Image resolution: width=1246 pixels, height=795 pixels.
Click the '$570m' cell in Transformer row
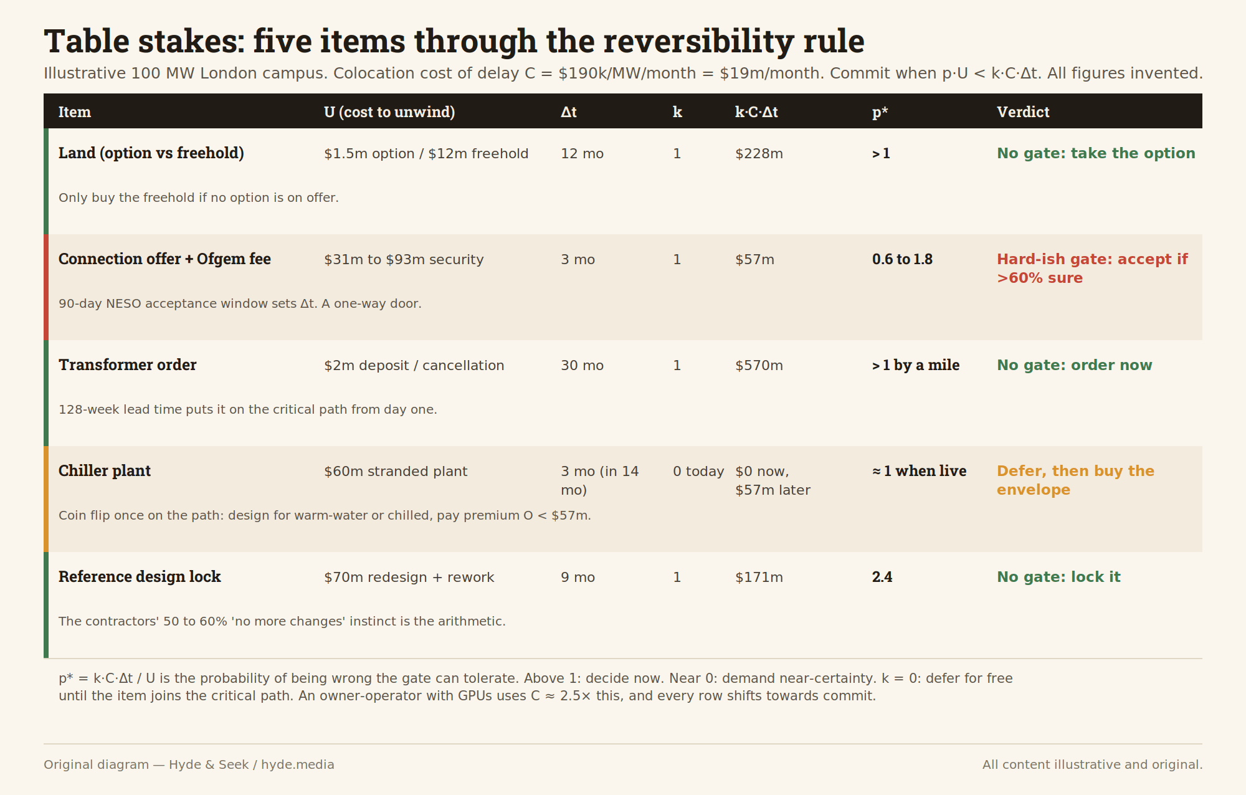(x=759, y=365)
